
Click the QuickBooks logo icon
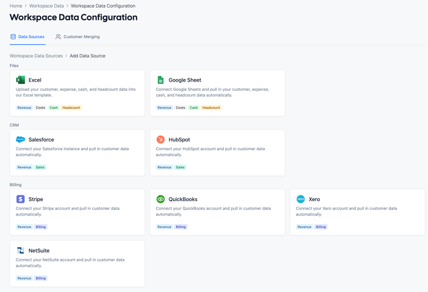[160, 199]
